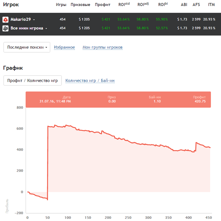The height and width of the screenshot is (221, 221).
Task: Click the group icon for all player nicknames
Action: (x=6, y=28)
